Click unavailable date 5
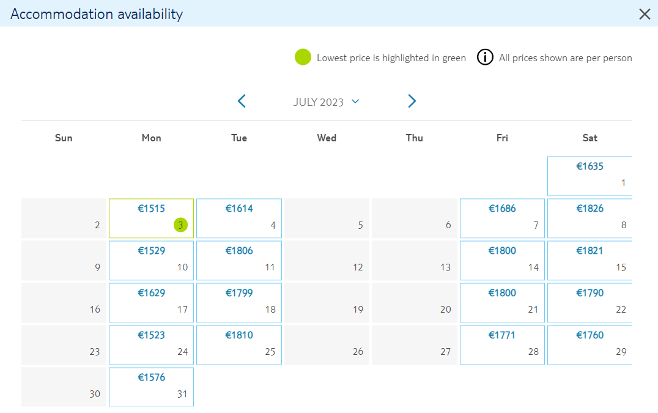 (x=327, y=218)
